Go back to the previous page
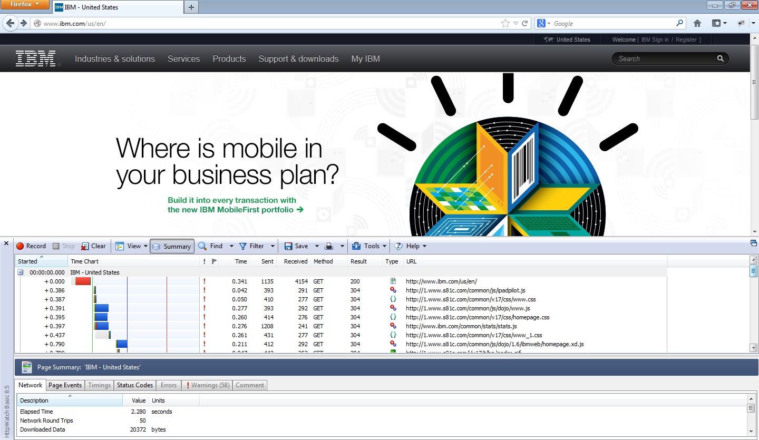The height and width of the screenshot is (440, 759). [x=11, y=23]
